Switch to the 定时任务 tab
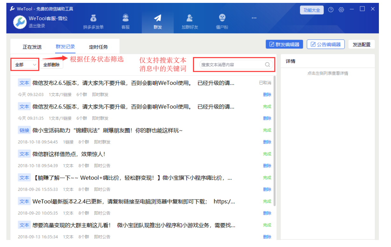Screen dimensions: 391x247 [x=98, y=47]
